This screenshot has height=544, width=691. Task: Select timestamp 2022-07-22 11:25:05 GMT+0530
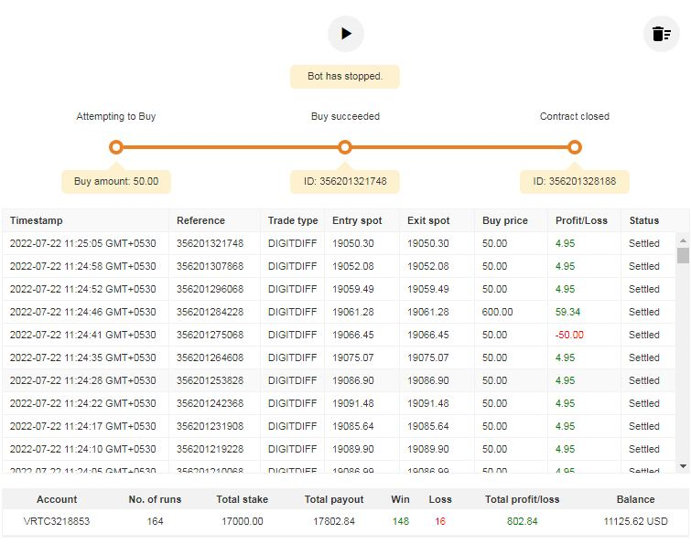click(83, 243)
